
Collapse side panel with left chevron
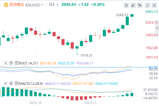(157, 28)
